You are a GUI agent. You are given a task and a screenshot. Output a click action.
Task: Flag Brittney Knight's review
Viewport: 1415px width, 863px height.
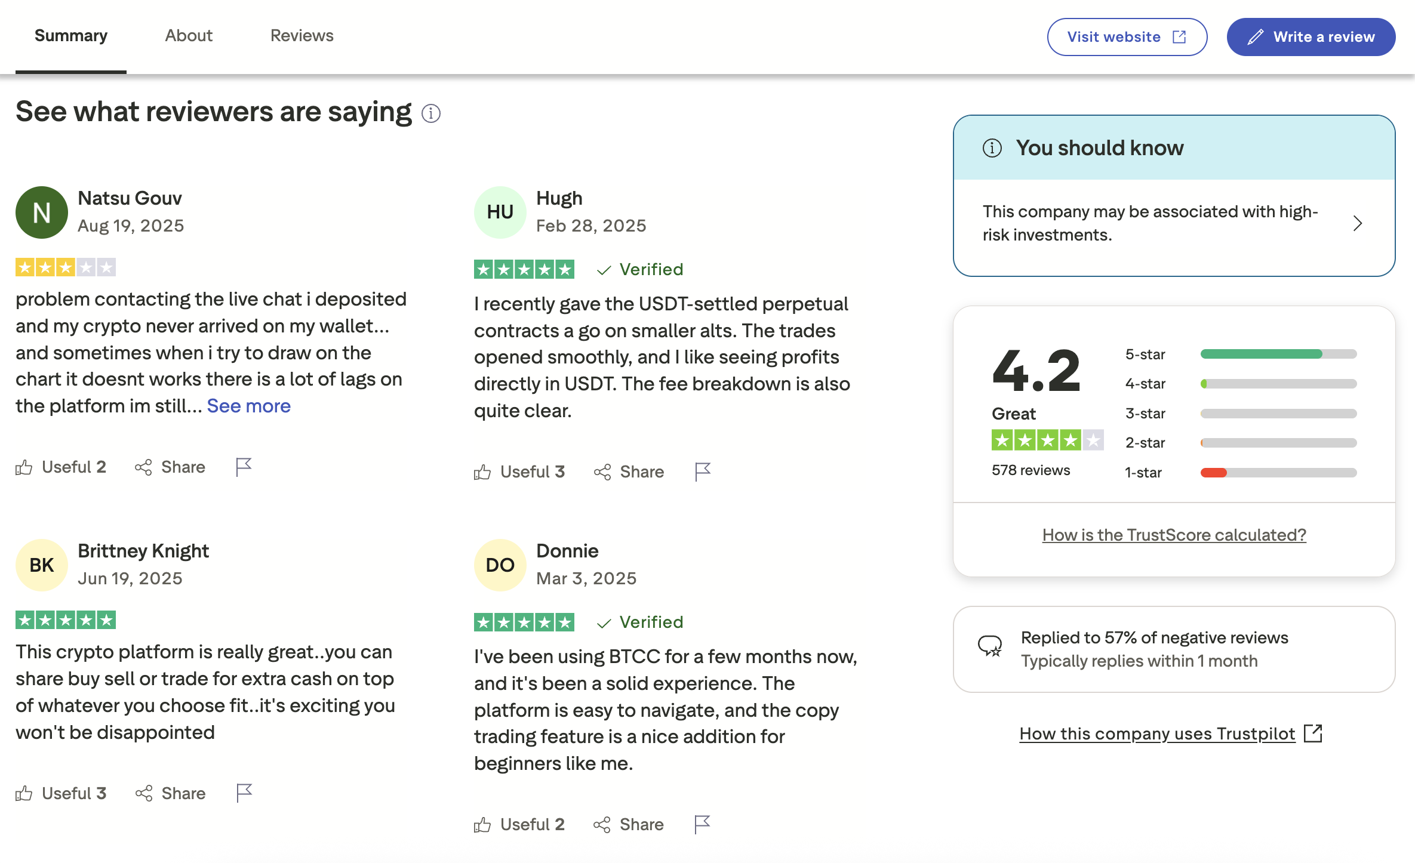coord(244,793)
